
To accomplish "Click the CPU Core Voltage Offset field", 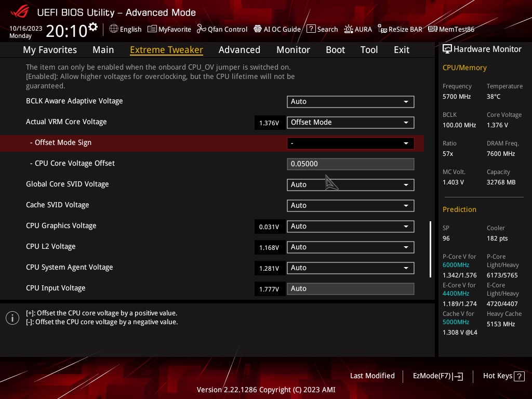I will tap(350, 164).
